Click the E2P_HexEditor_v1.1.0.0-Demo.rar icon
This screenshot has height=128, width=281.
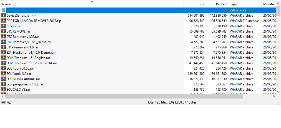[x=4, y=53]
